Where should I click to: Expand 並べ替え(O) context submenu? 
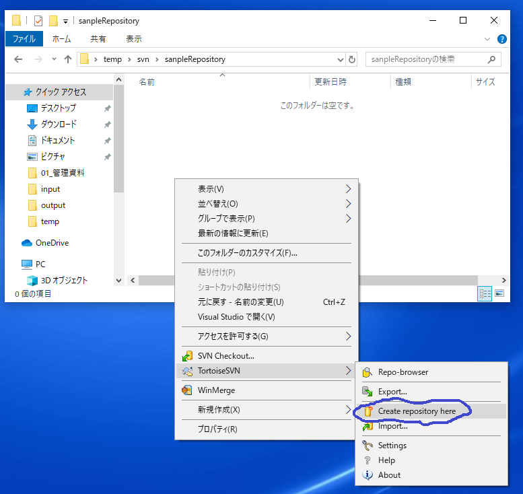[x=267, y=204]
